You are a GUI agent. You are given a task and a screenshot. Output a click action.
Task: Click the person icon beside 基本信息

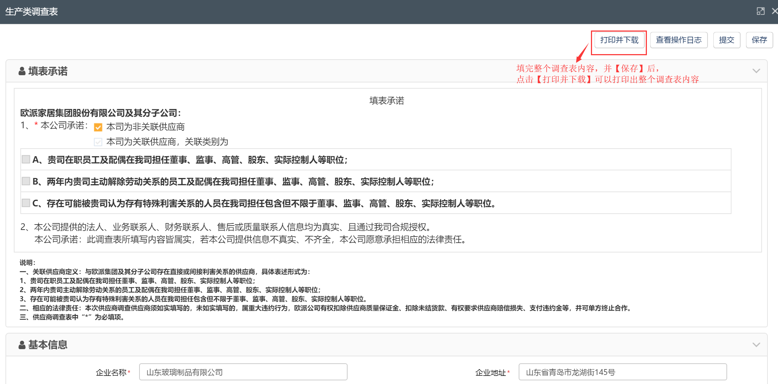coord(22,345)
